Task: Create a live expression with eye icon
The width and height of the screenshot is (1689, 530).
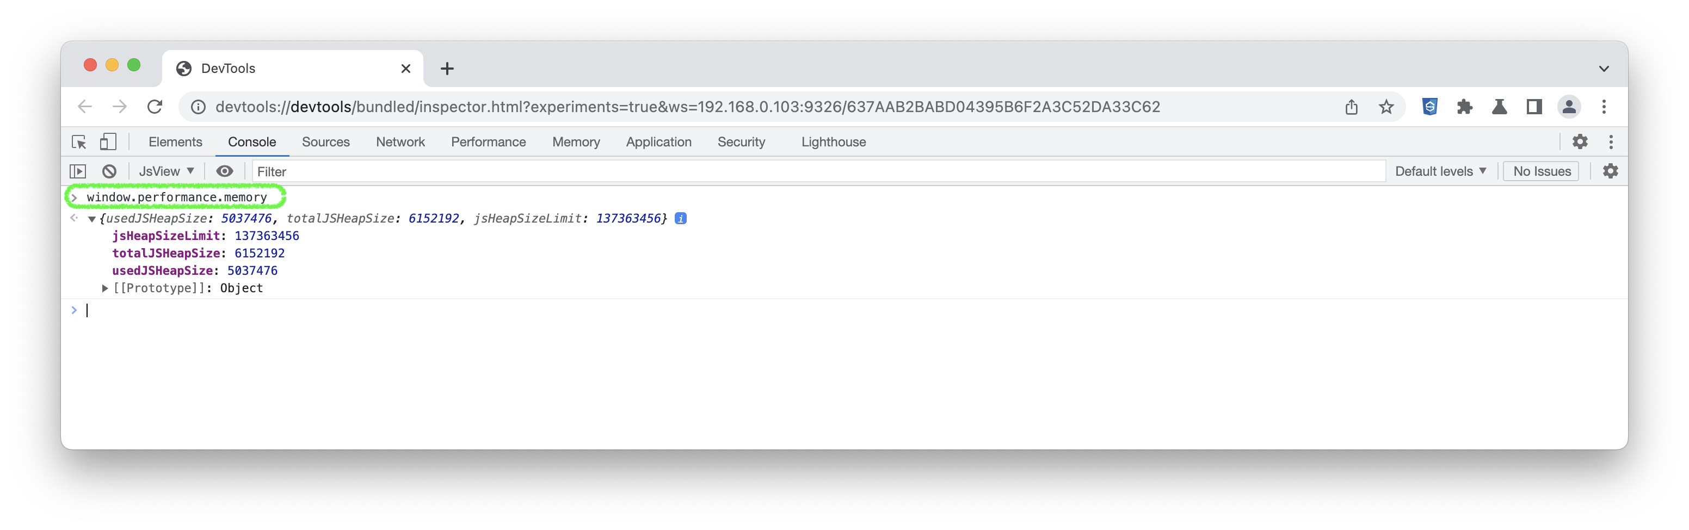Action: click(x=224, y=172)
